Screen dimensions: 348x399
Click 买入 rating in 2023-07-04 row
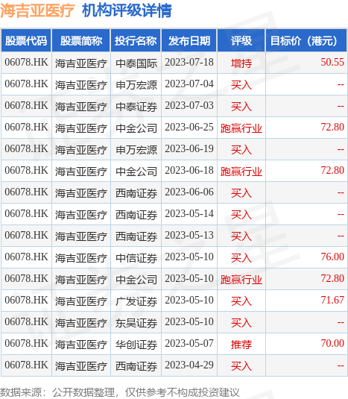[241, 85]
